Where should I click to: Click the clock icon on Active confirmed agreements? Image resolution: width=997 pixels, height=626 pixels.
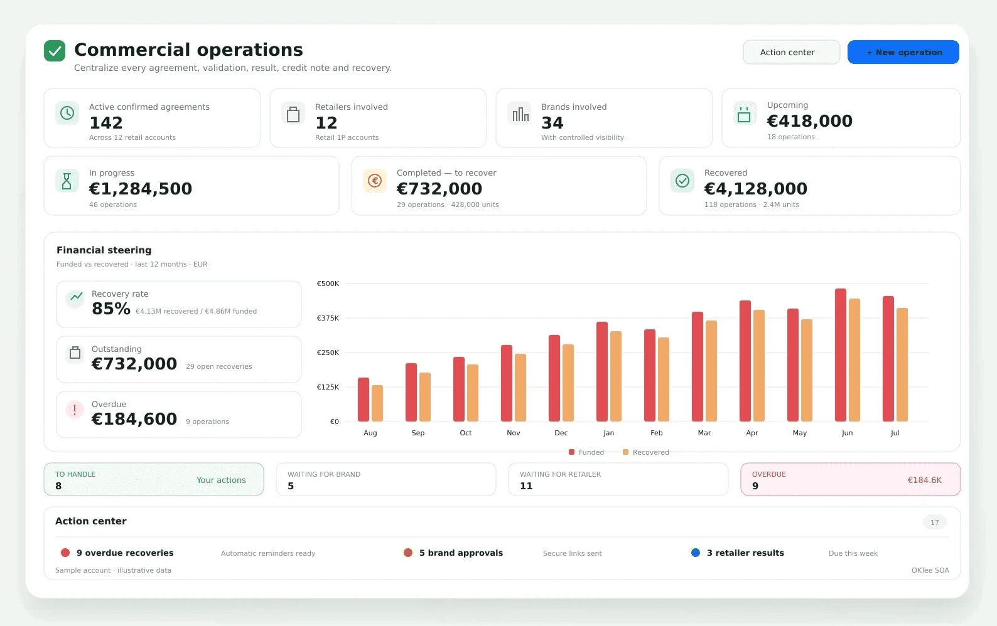coord(67,113)
